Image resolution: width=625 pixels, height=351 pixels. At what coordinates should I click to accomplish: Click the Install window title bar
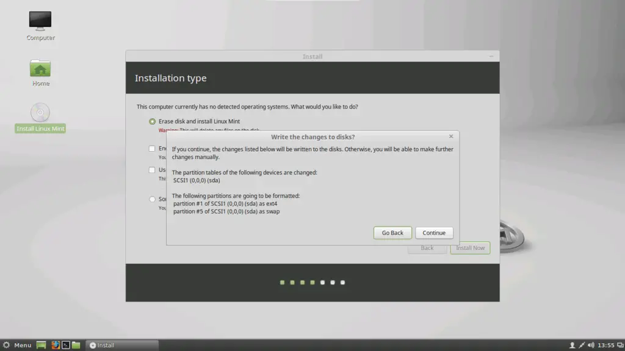click(312, 56)
